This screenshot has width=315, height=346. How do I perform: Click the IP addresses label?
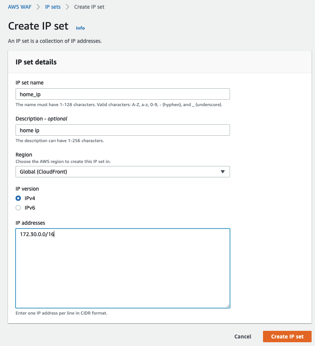coord(30,223)
